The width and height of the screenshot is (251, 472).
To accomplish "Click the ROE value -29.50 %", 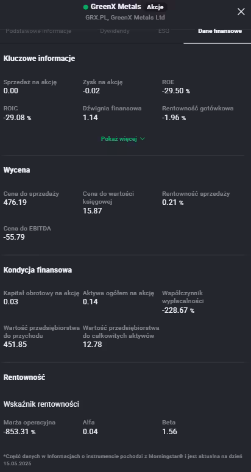I will pyautogui.click(x=176, y=91).
